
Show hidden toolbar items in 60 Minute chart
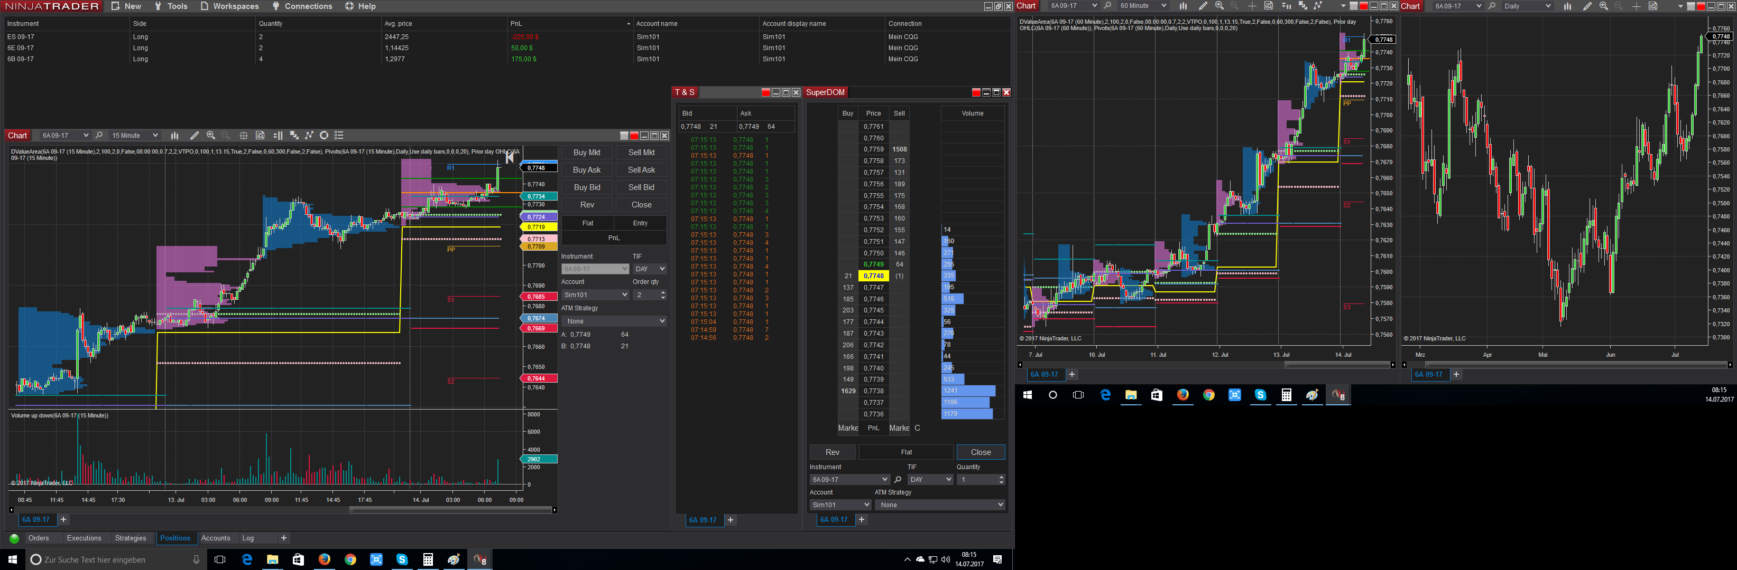pos(1343,6)
